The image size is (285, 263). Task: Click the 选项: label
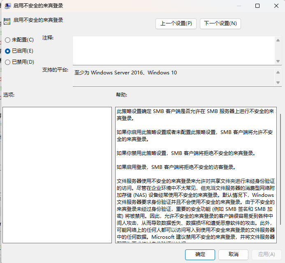(x=9, y=95)
